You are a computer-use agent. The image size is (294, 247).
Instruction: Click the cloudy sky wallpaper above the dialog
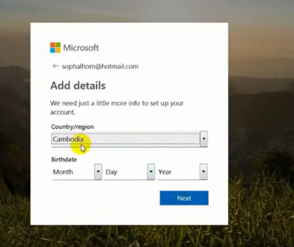(147, 11)
